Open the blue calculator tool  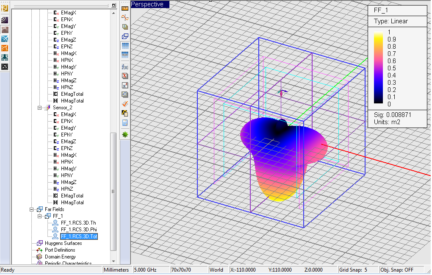click(125, 122)
